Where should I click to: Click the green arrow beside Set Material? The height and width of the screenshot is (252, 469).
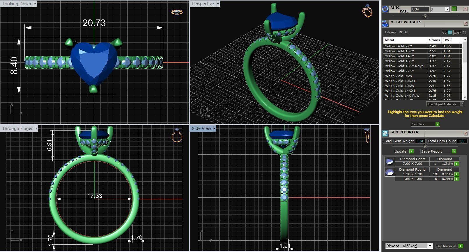click(x=461, y=246)
